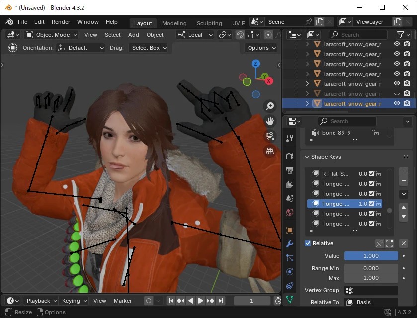417x318 pixels.
Task: Click the zoom magnifier viewport gizmo
Action: pos(270,106)
